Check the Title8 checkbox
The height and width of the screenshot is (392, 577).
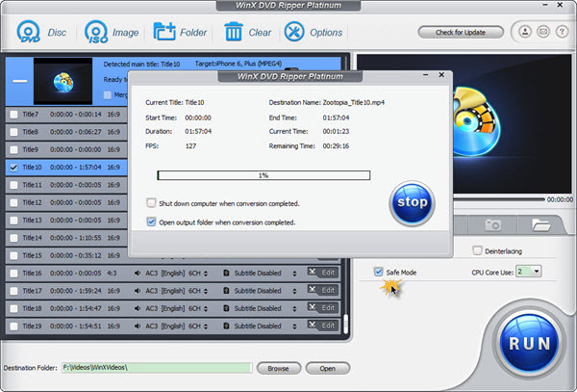click(14, 132)
